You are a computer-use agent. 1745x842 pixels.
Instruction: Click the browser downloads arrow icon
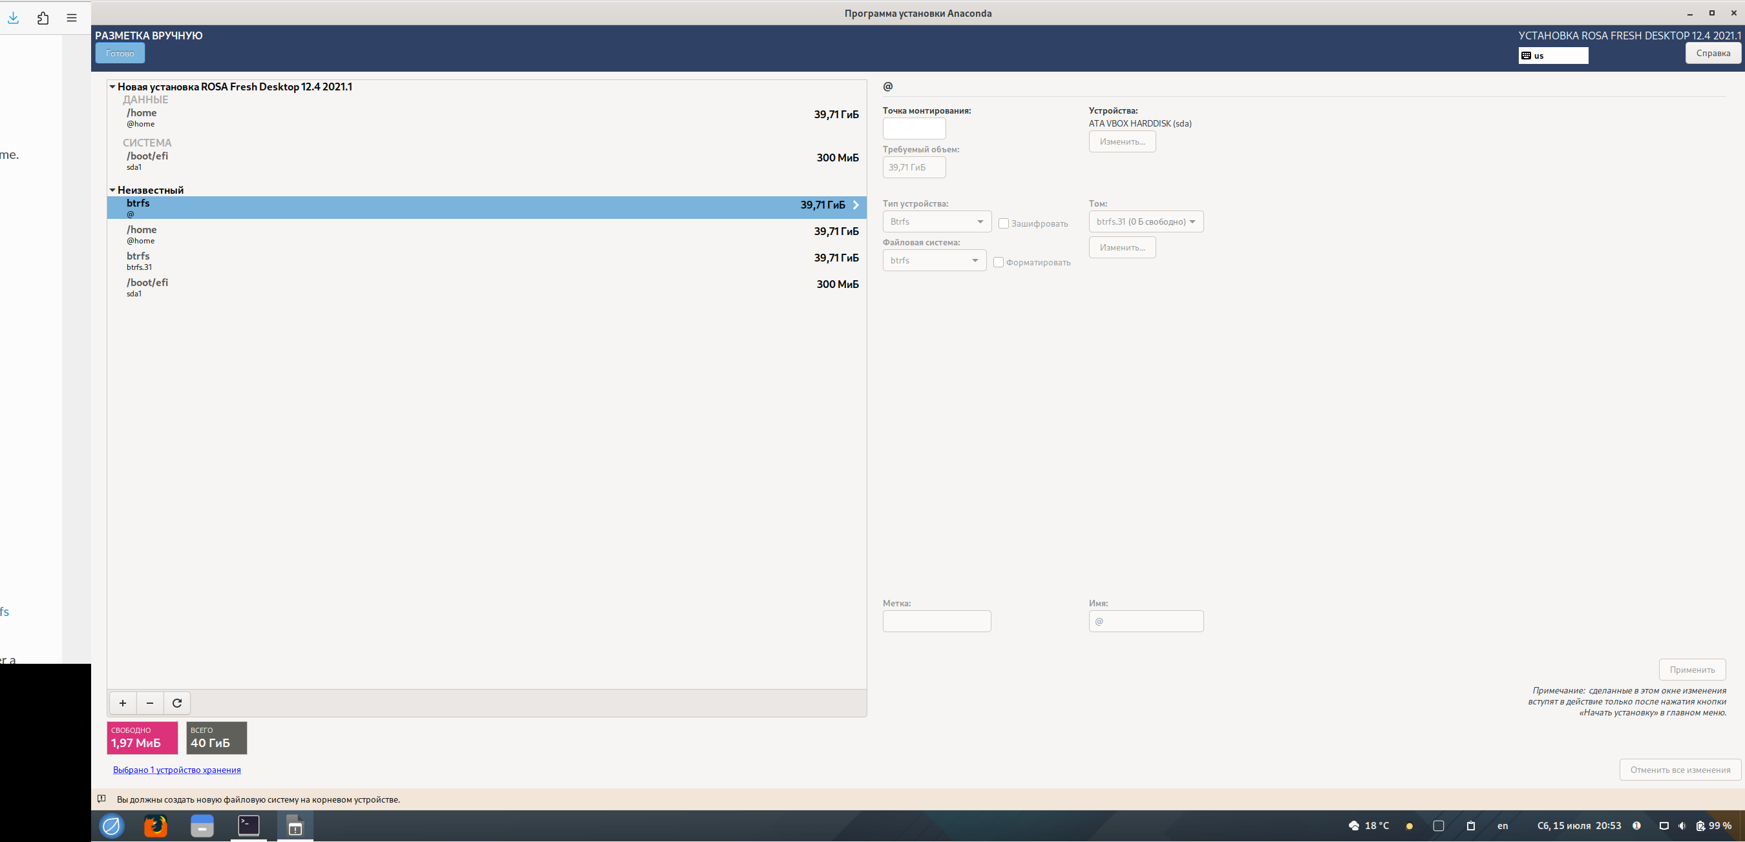[14, 18]
